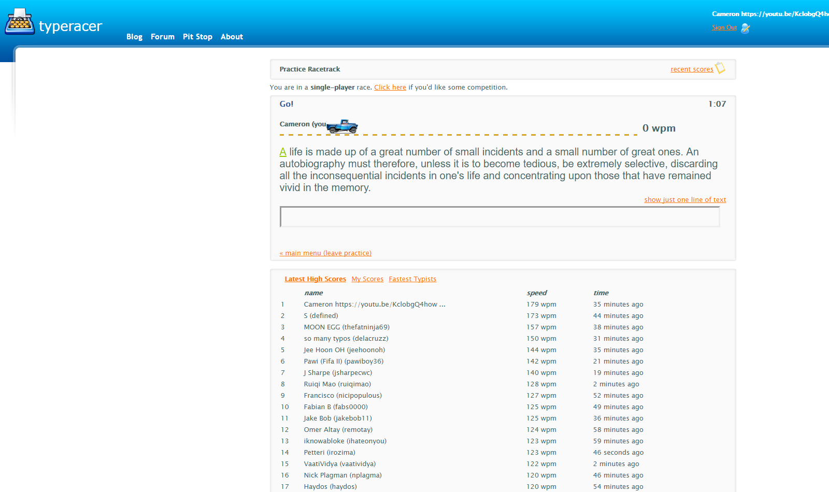Click the 'speed' column header

coord(537,293)
